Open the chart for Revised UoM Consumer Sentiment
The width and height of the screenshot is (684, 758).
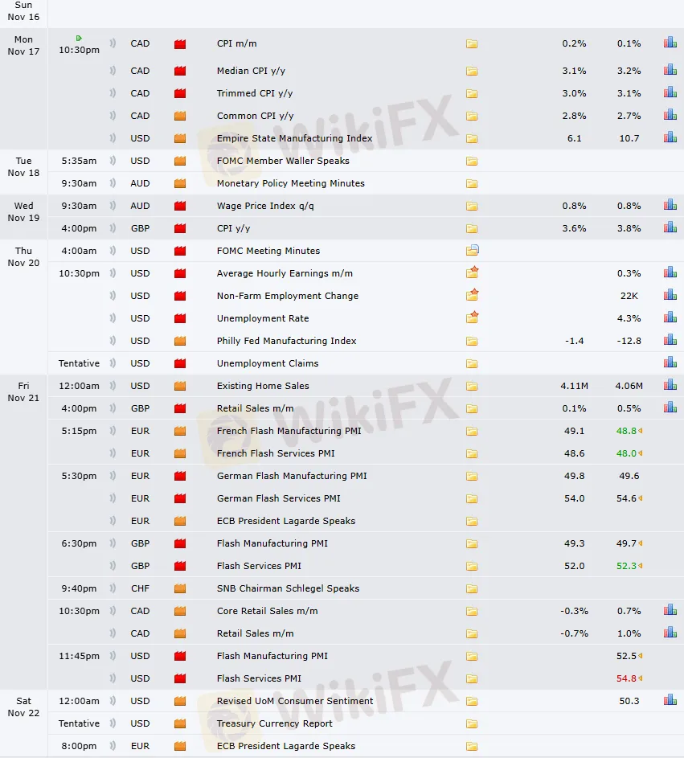click(670, 700)
